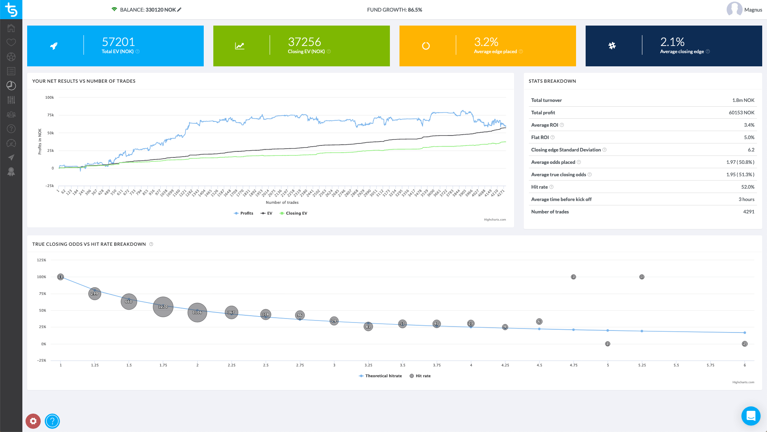Click the speedometer gauge sidebar icon
The width and height of the screenshot is (767, 432).
[11, 143]
